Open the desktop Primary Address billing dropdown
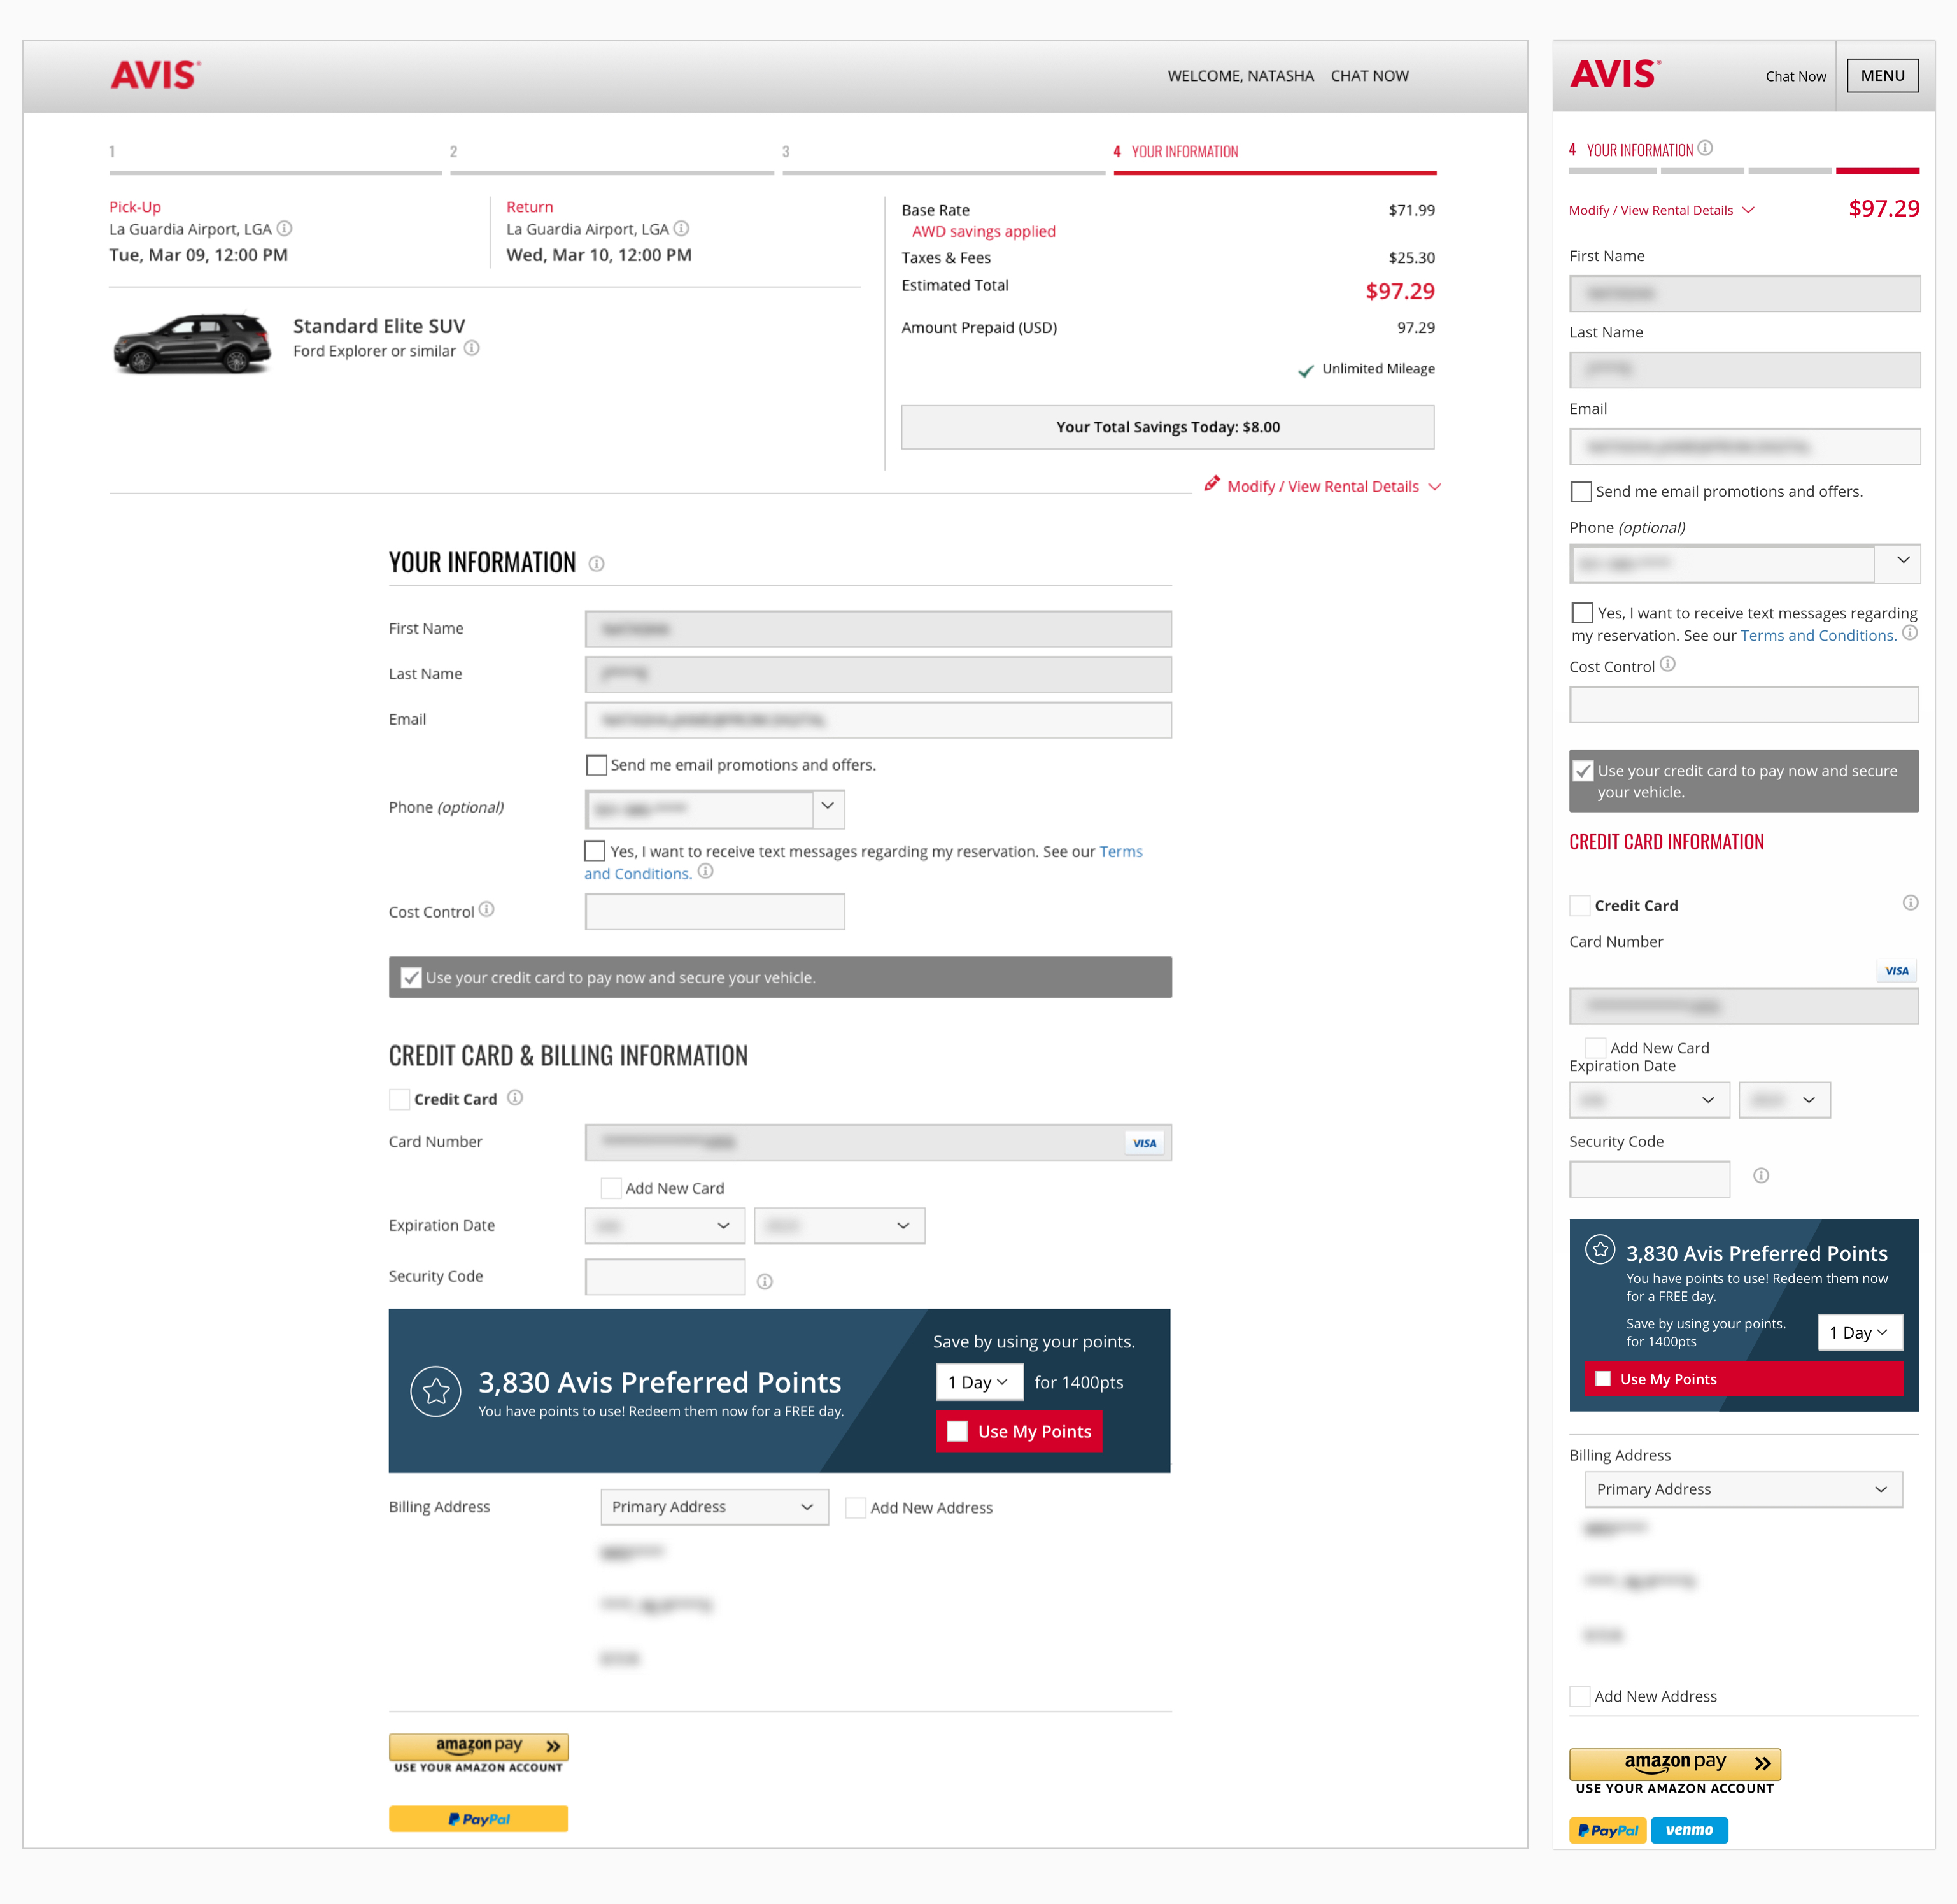The height and width of the screenshot is (1904, 1957). tap(714, 1507)
